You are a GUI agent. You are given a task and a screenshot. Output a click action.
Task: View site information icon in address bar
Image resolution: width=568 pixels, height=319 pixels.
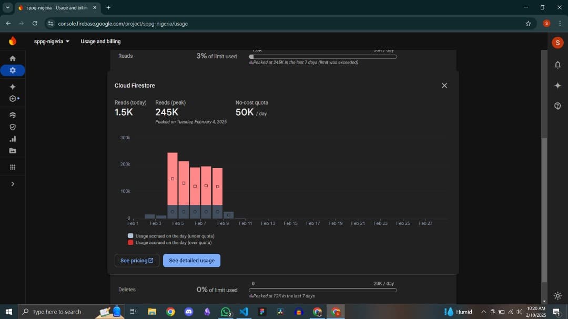50,24
